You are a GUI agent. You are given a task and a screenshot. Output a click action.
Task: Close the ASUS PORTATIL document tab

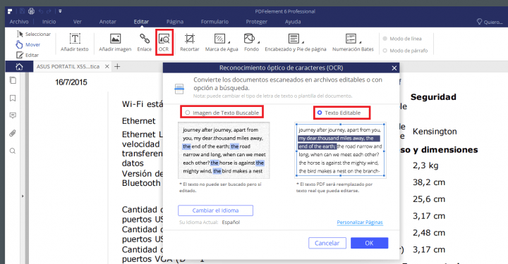(107, 67)
